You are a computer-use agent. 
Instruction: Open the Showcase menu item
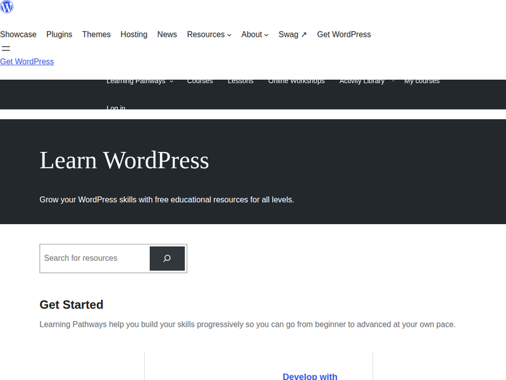[18, 34]
